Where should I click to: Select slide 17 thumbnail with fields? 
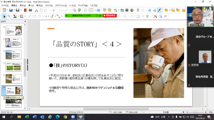pyautogui.click(x=14, y=67)
